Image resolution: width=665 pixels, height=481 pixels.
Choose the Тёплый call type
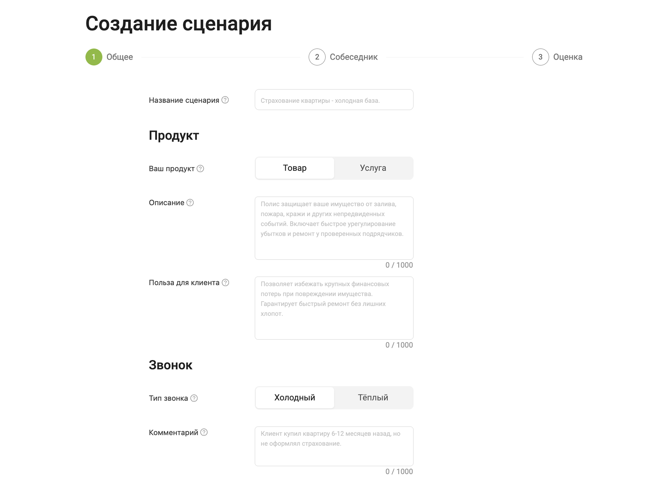pyautogui.click(x=373, y=398)
